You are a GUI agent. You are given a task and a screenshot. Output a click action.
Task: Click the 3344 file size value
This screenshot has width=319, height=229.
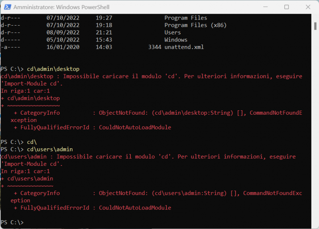pyautogui.click(x=154, y=47)
